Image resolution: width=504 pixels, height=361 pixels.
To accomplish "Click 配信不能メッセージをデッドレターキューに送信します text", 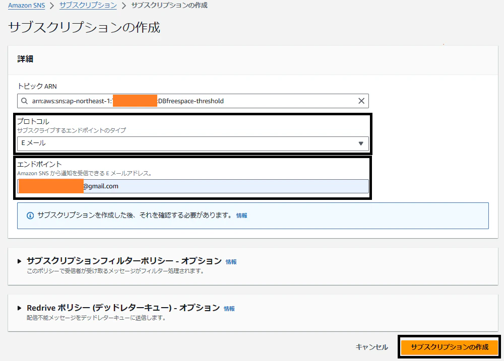I will click(96, 318).
